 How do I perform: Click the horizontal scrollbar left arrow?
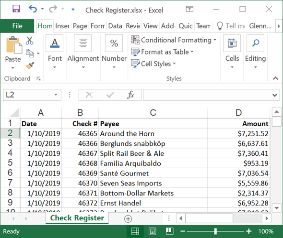181,218
